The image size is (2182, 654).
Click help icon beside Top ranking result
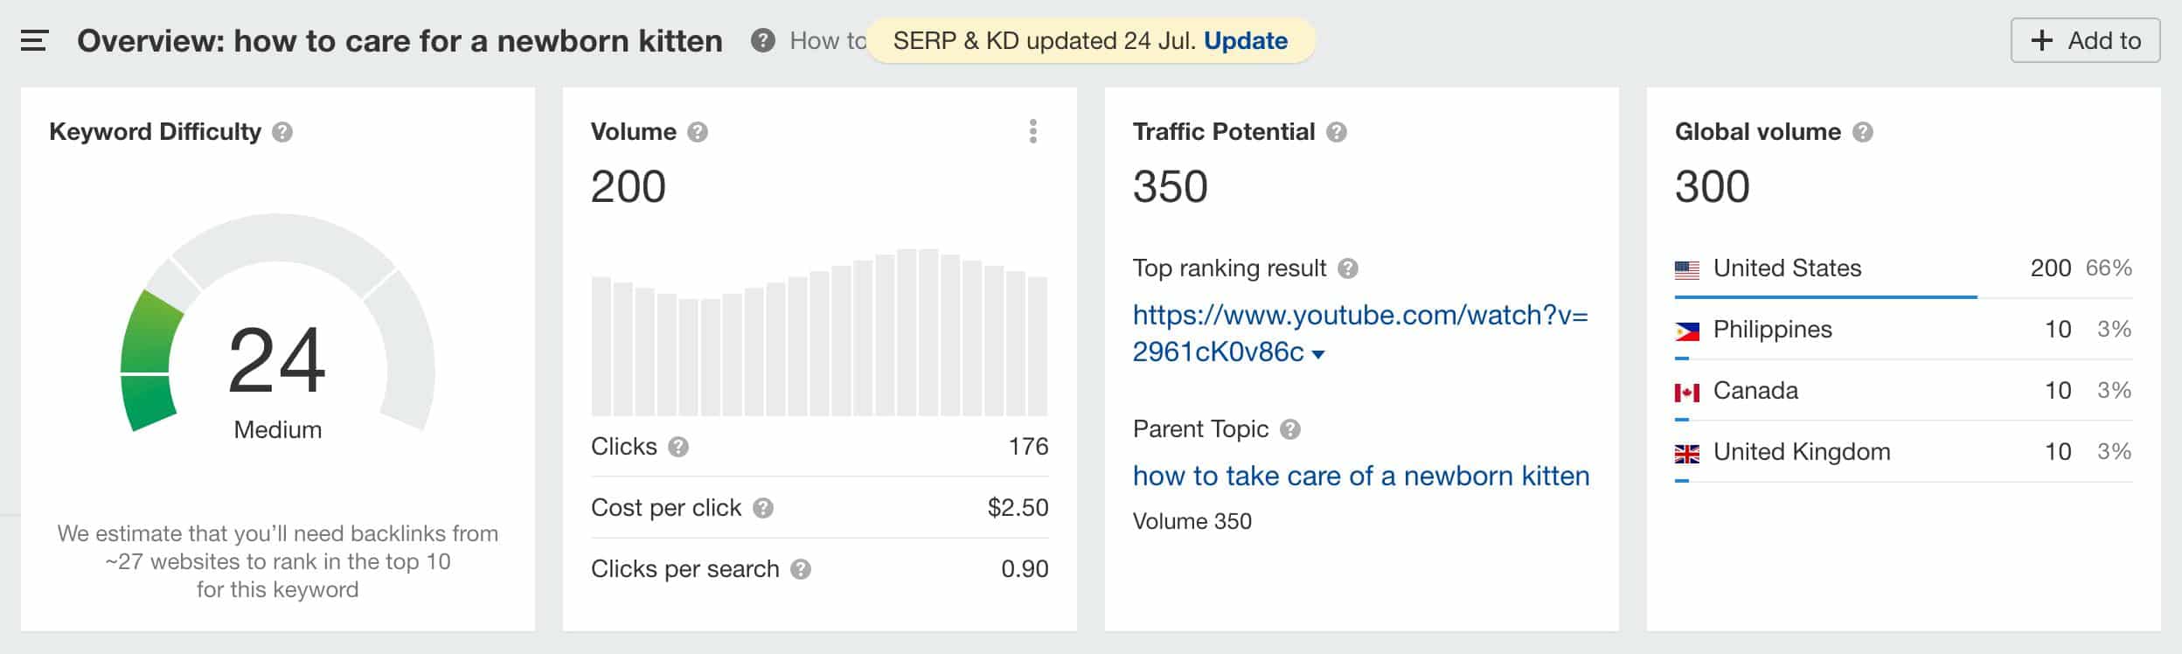[1348, 268]
